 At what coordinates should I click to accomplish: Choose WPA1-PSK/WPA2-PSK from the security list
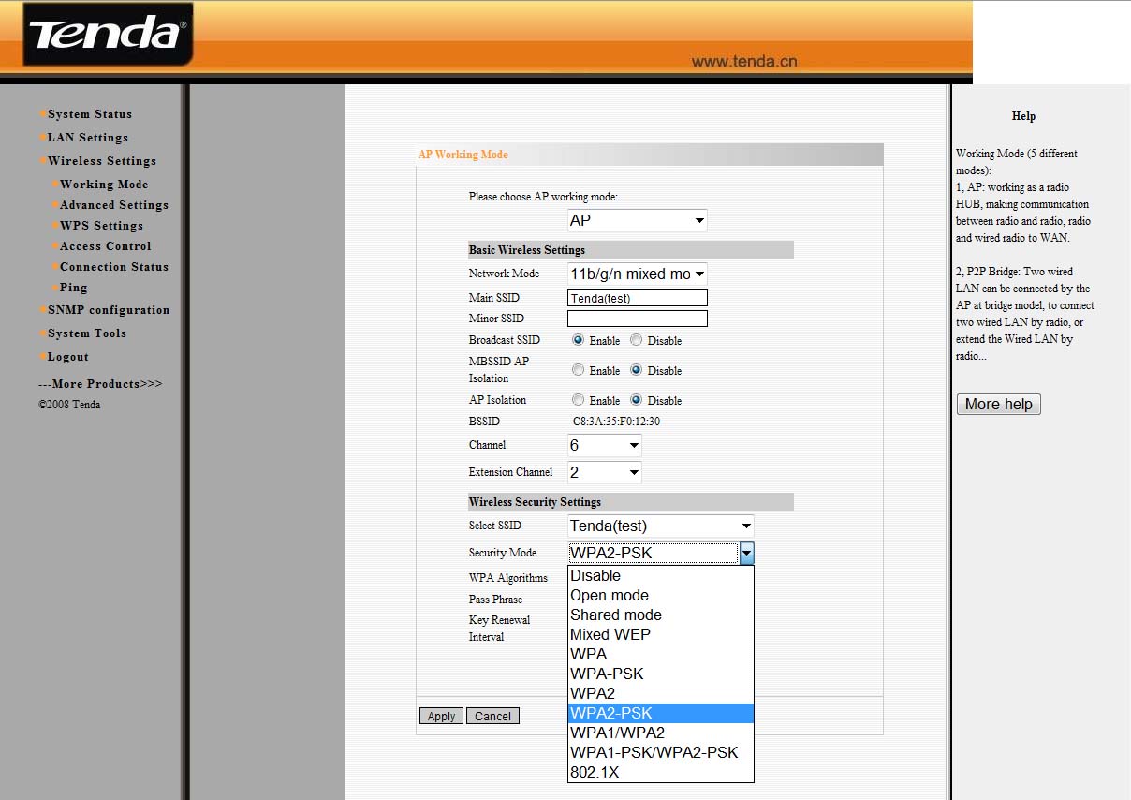click(654, 752)
